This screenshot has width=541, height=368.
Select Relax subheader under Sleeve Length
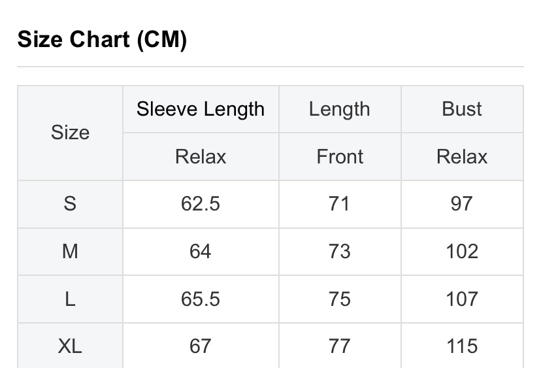coord(201,157)
